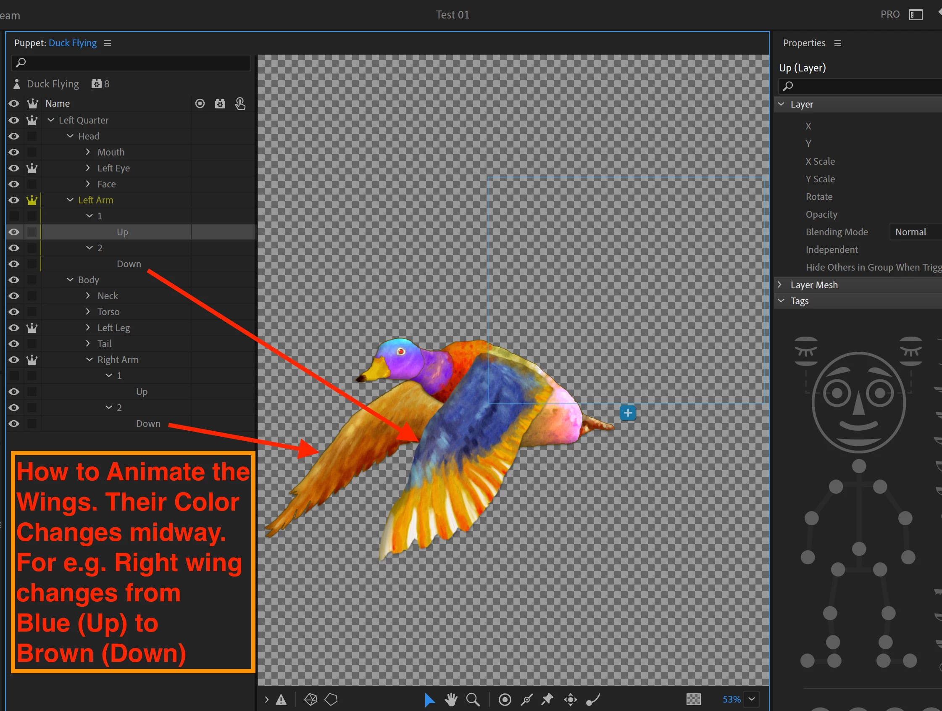Click the Duck Flying puppet name link
Image resolution: width=942 pixels, height=711 pixels.
point(72,43)
